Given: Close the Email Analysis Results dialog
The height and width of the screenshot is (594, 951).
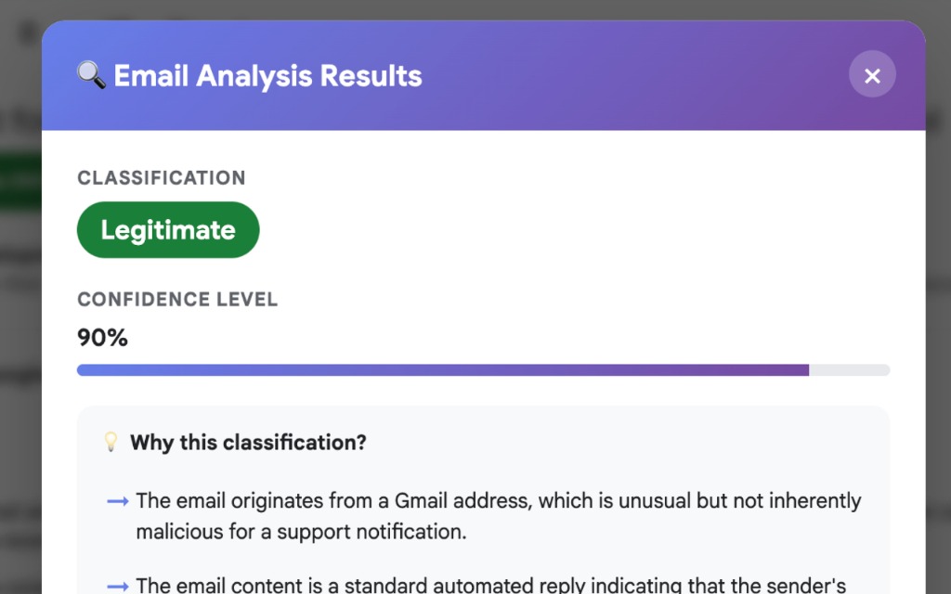Looking at the screenshot, I should (872, 75).
